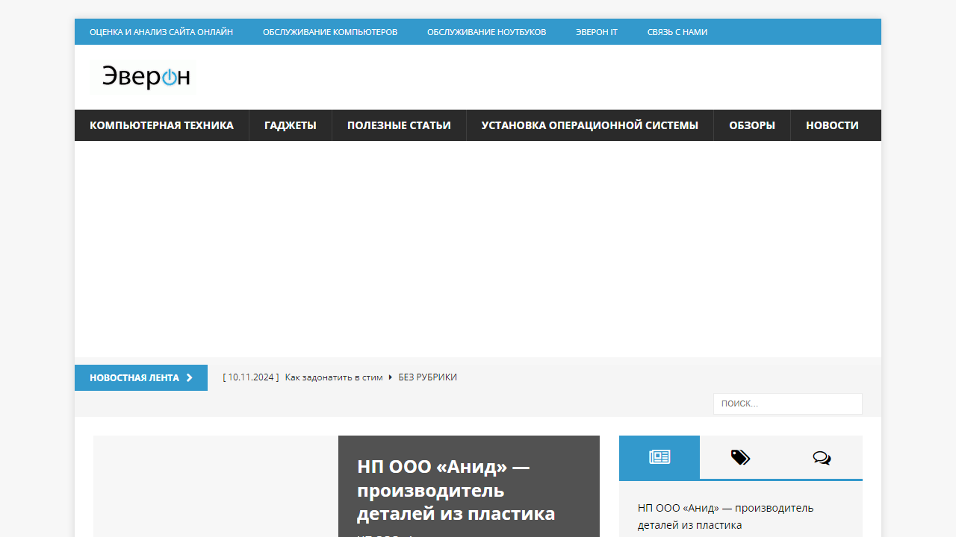Click the БЕЗ РУБРИКИ category label

tap(427, 377)
